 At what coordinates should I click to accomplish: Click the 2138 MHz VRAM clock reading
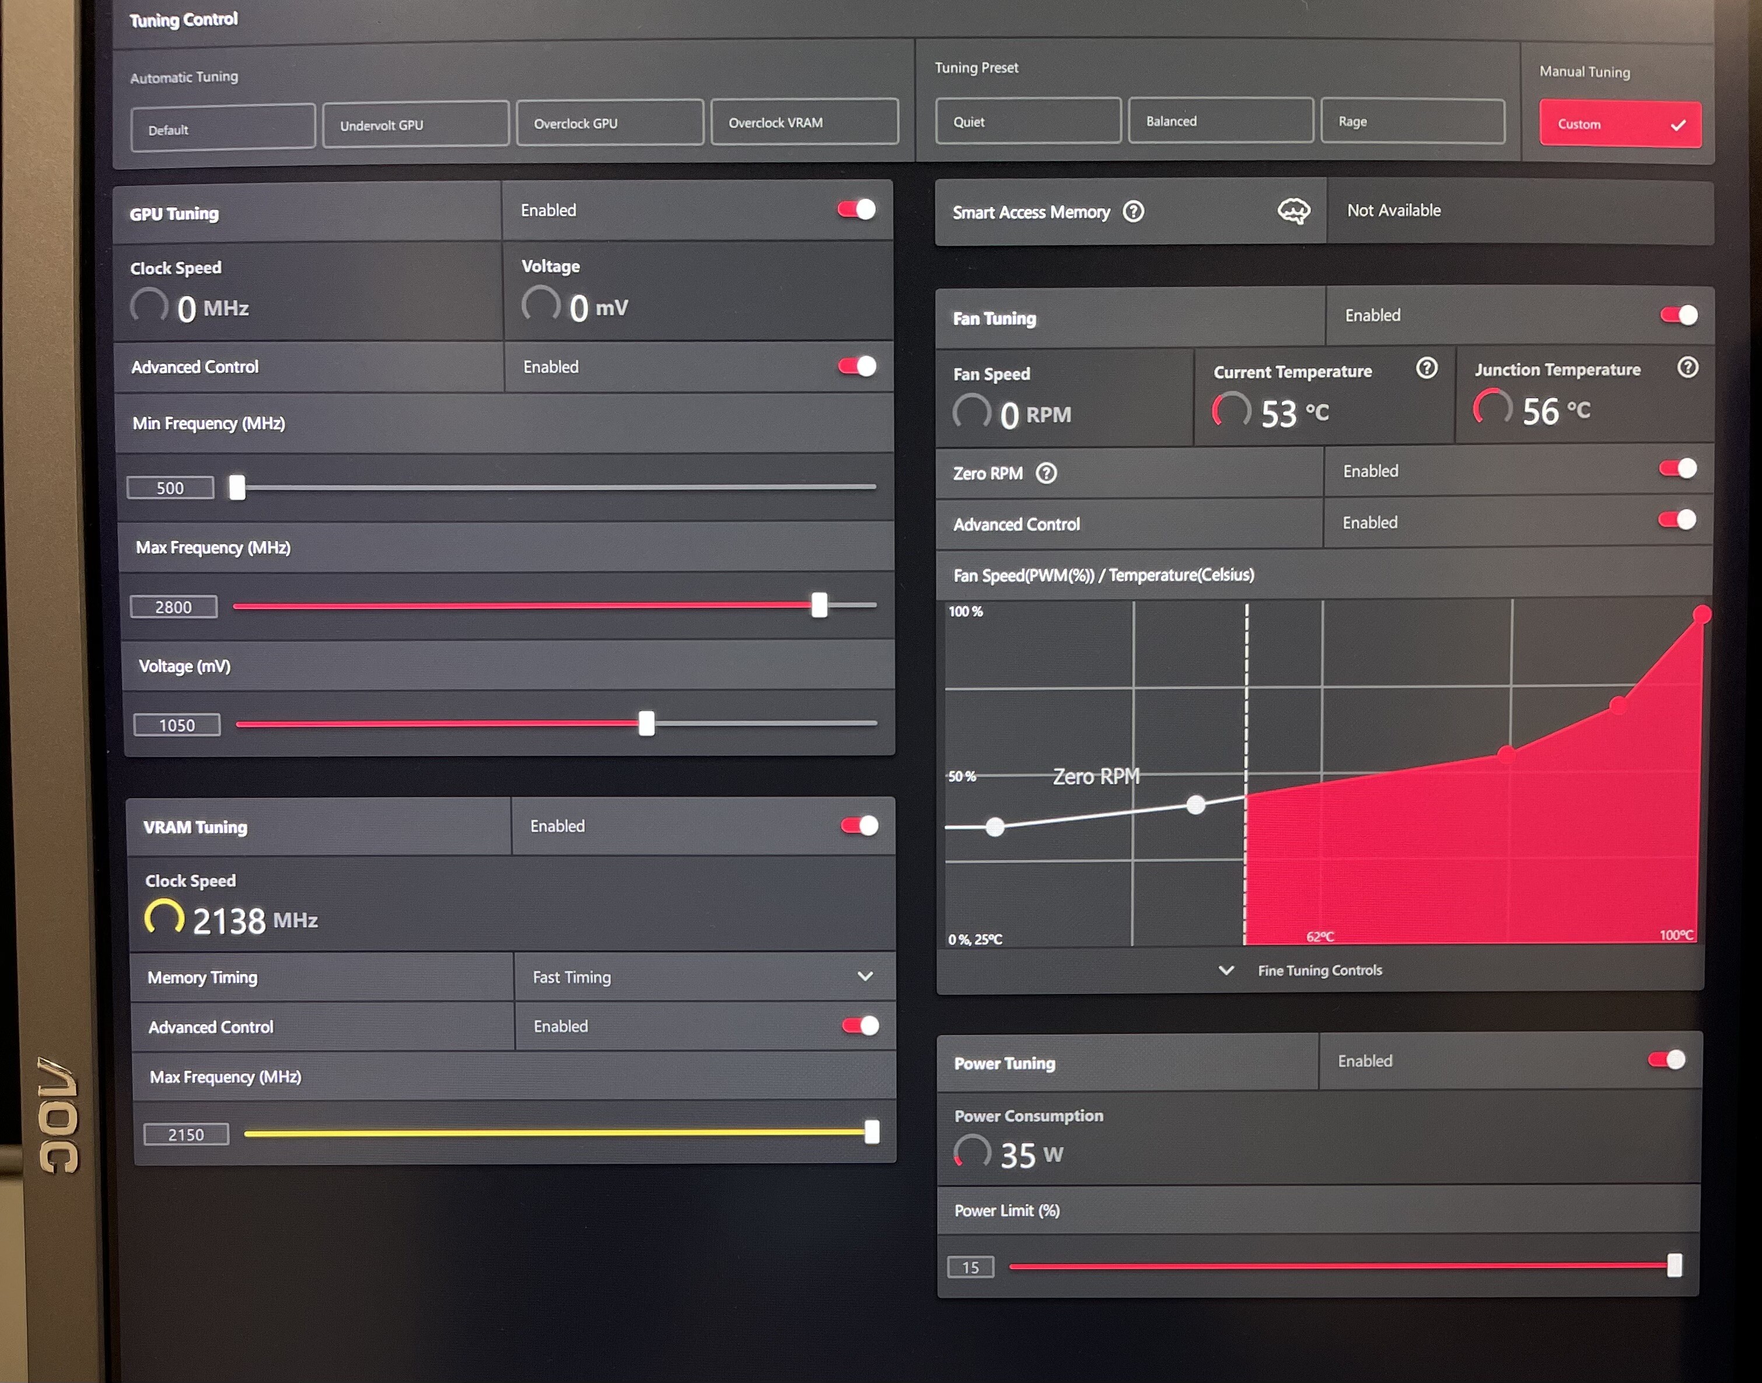click(x=254, y=920)
